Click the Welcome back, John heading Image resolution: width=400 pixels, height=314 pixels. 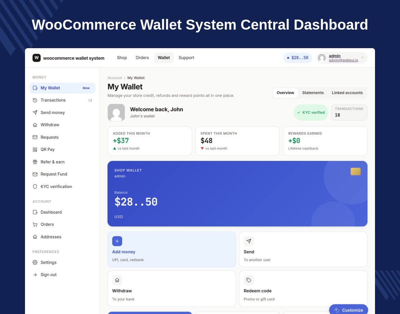pos(156,109)
